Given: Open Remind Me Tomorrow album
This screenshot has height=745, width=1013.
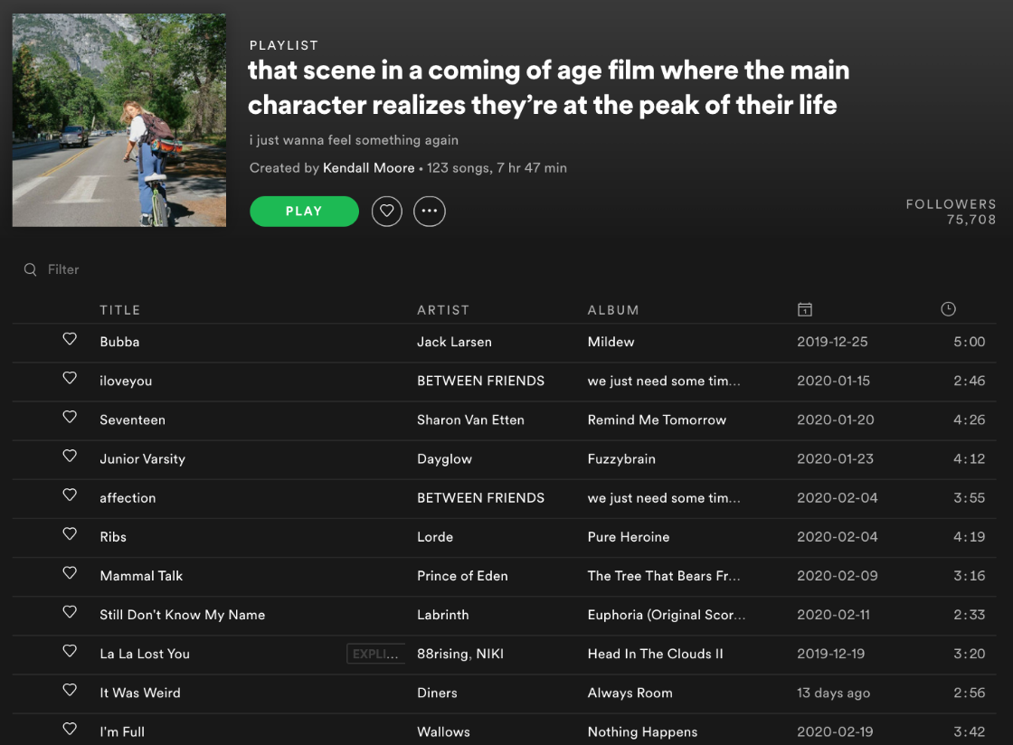Looking at the screenshot, I should click(657, 420).
